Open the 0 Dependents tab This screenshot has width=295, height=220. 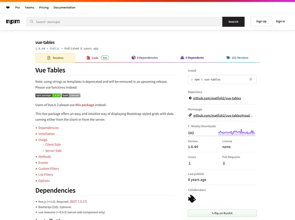point(192,58)
